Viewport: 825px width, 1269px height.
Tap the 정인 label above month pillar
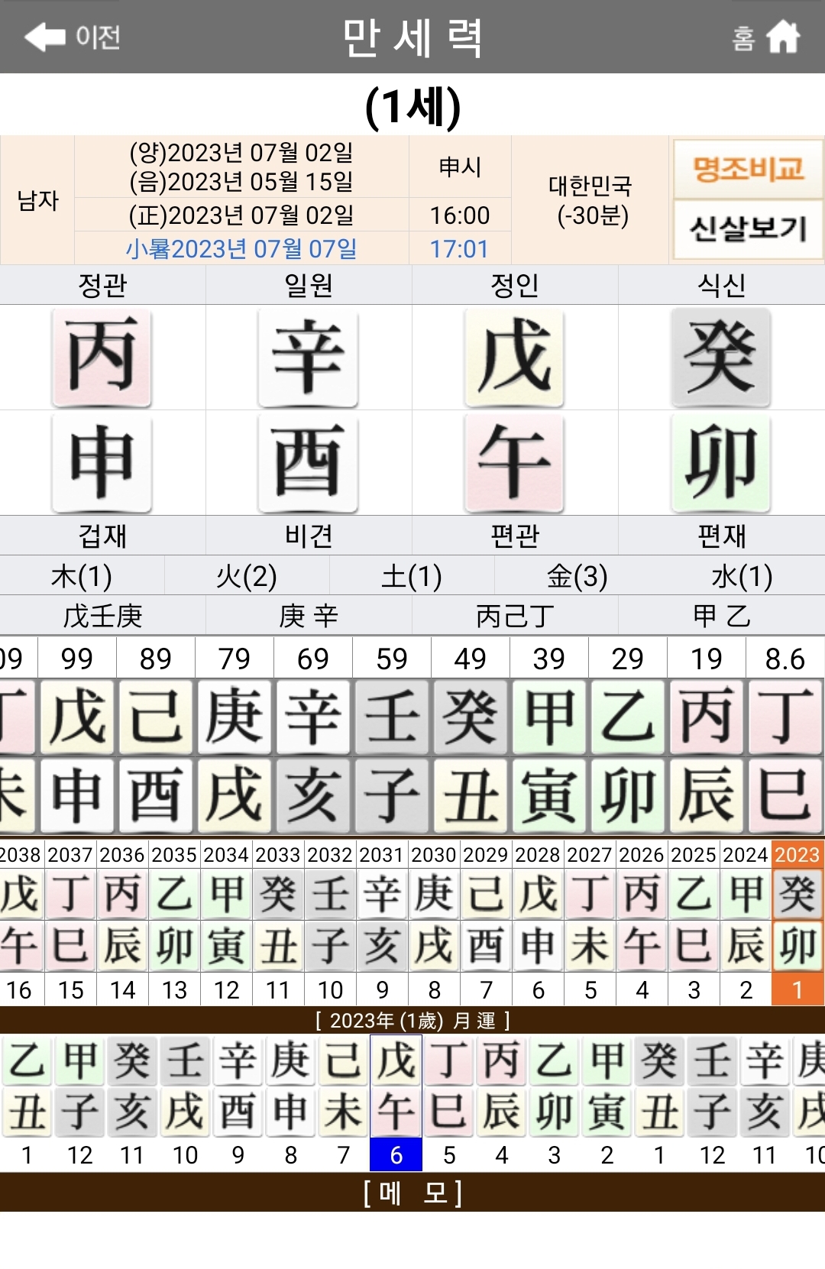pos(515,285)
